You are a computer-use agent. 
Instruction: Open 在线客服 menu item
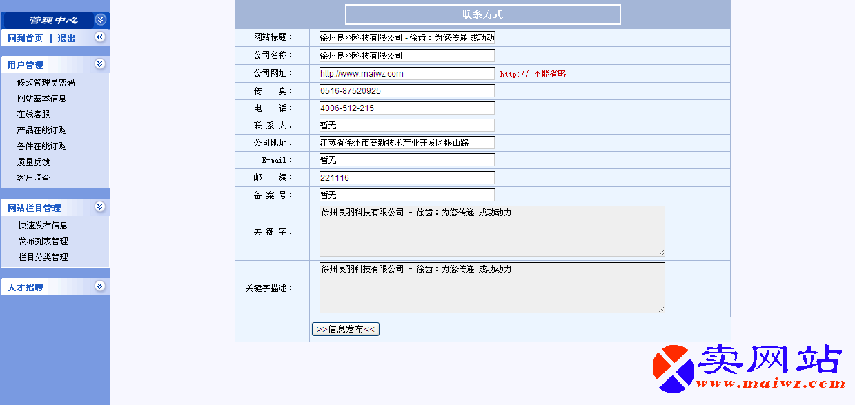[33, 115]
